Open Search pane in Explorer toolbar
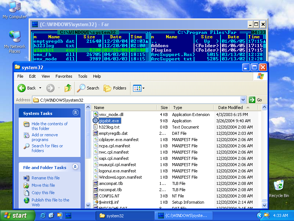This screenshot has width=294, height=221. click(x=88, y=88)
